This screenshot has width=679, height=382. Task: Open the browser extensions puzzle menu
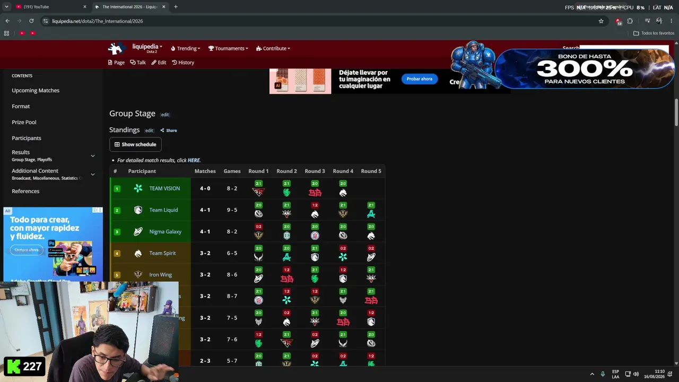[630, 21]
